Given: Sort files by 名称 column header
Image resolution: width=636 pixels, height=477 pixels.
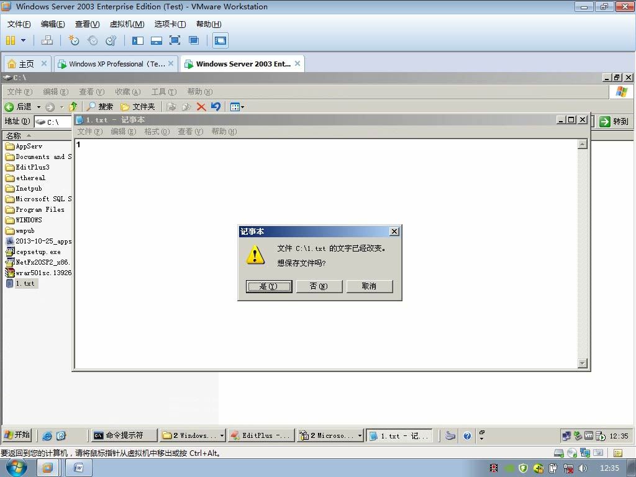Looking at the screenshot, I should coord(37,135).
